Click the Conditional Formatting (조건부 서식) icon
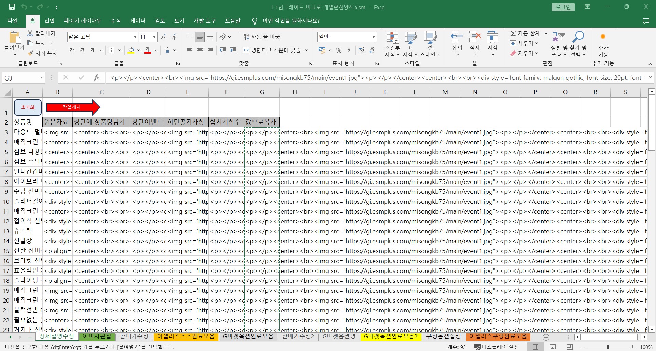 click(392, 38)
